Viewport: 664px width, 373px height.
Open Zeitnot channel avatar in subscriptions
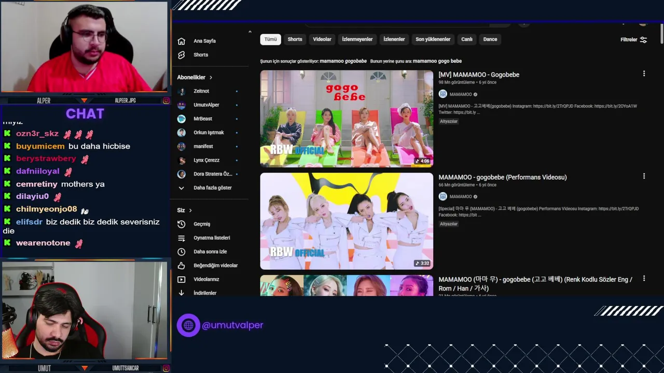tap(182, 91)
